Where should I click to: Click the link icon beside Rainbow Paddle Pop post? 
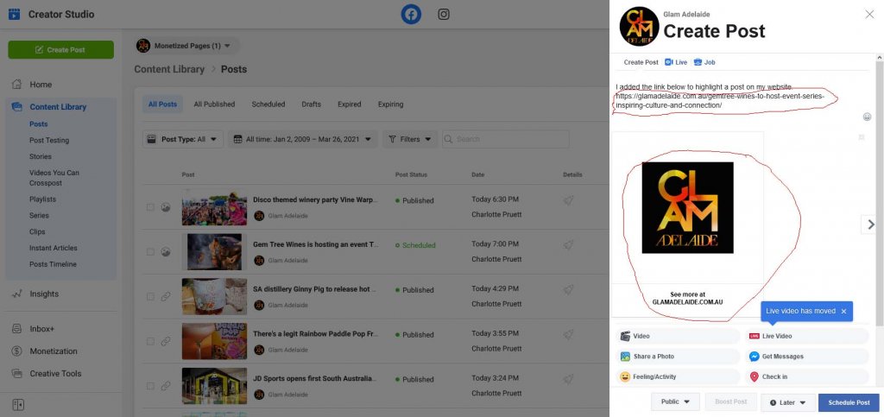[166, 341]
